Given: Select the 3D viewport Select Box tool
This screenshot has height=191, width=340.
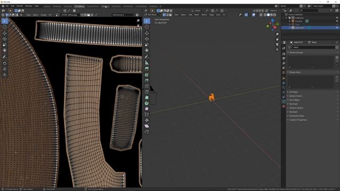Looking at the screenshot, I should [147, 21].
